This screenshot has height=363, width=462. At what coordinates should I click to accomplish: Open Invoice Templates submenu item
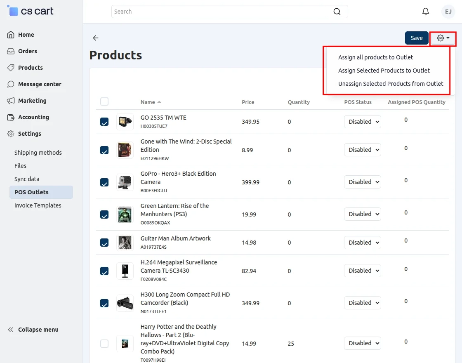click(x=38, y=205)
